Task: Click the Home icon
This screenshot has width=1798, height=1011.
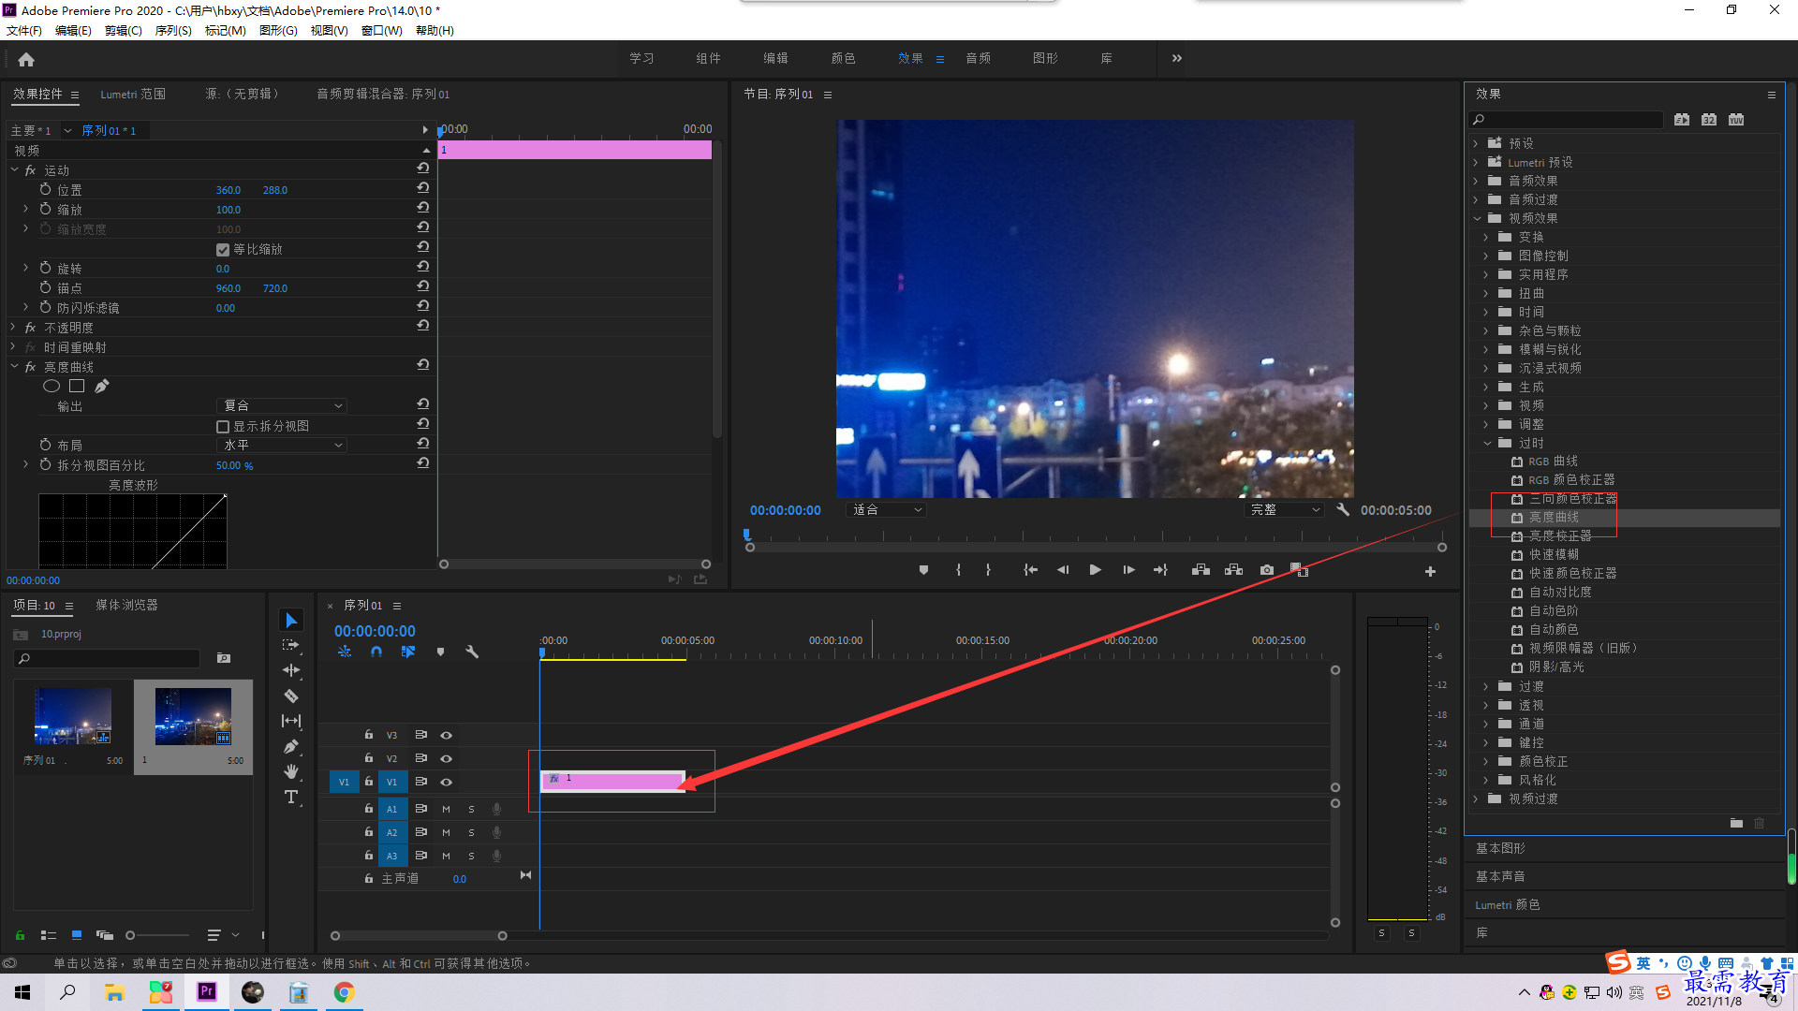Action: 26,60
